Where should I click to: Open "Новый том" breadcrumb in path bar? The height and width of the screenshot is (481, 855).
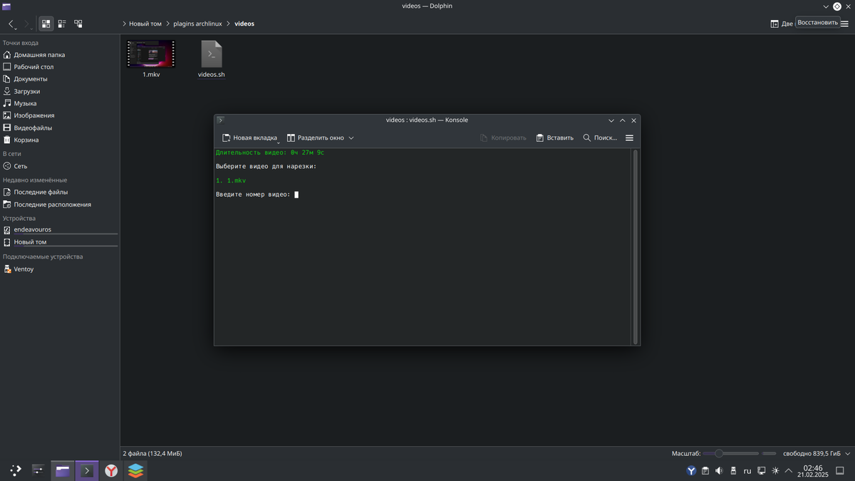145,24
